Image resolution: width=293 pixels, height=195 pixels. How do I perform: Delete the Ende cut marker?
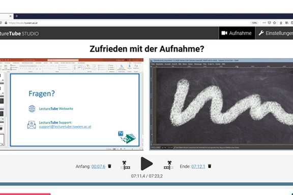click(210, 166)
